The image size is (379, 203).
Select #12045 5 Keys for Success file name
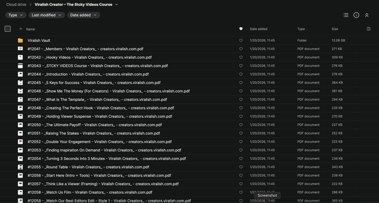[94, 82]
